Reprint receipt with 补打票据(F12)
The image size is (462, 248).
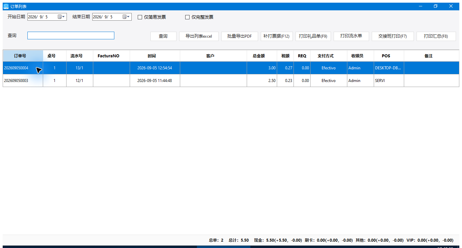(277, 36)
